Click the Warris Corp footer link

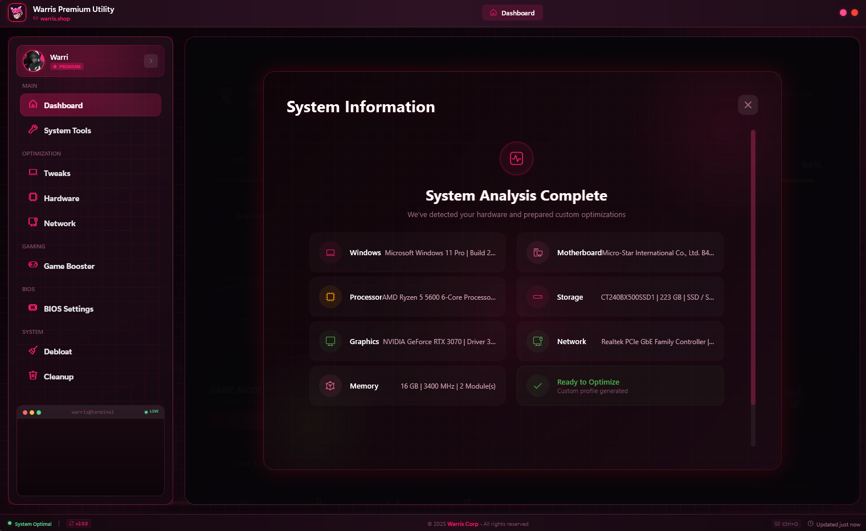click(463, 524)
